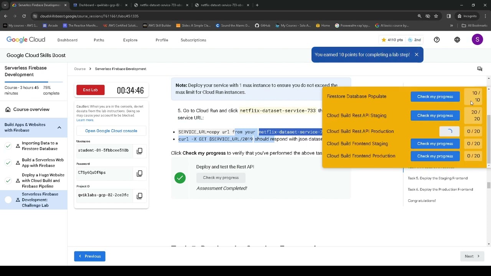491x276 pixels.
Task: Open the Arcade bookmark
Action: pos(50,26)
